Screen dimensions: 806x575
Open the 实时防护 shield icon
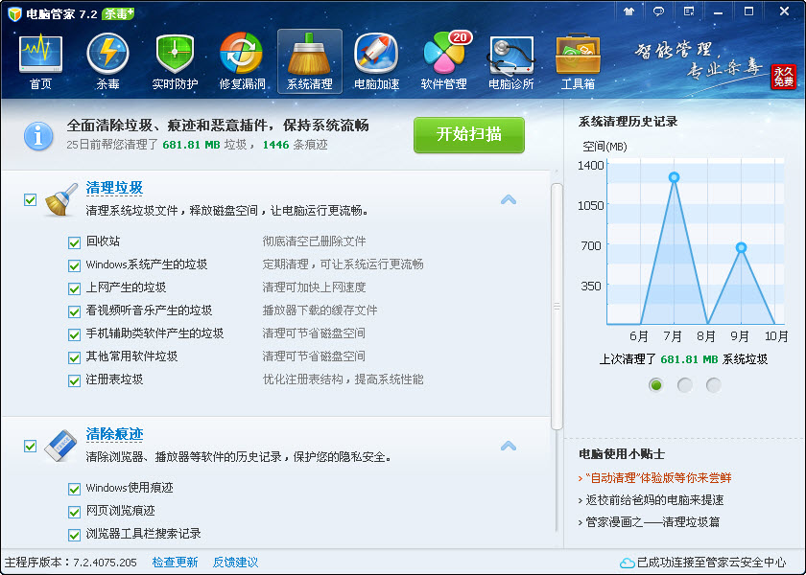175,61
